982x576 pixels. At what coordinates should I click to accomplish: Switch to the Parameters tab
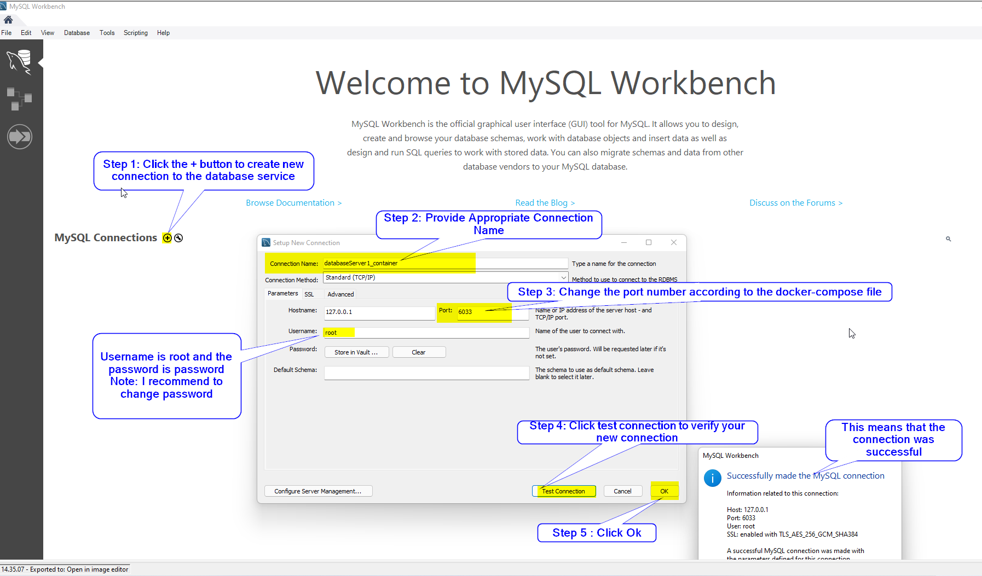[x=283, y=294]
